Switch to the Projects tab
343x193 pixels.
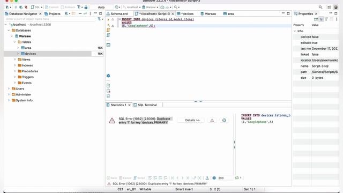coord(53,13)
